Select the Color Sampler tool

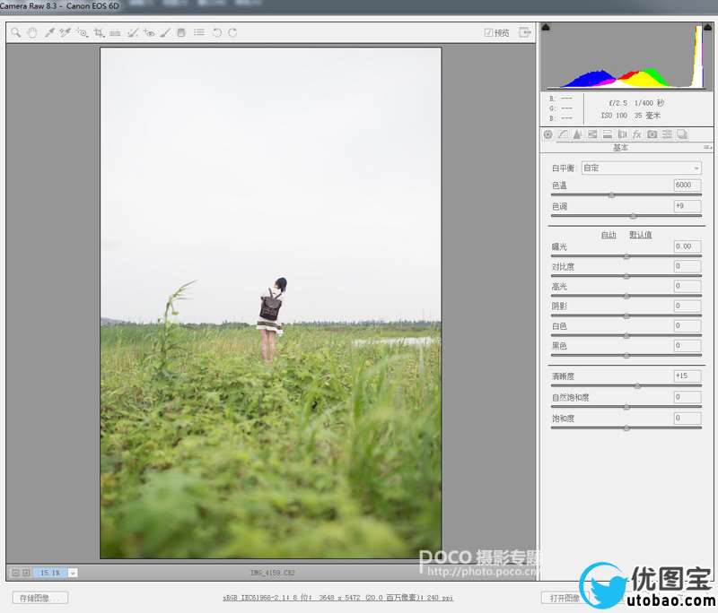point(65,32)
